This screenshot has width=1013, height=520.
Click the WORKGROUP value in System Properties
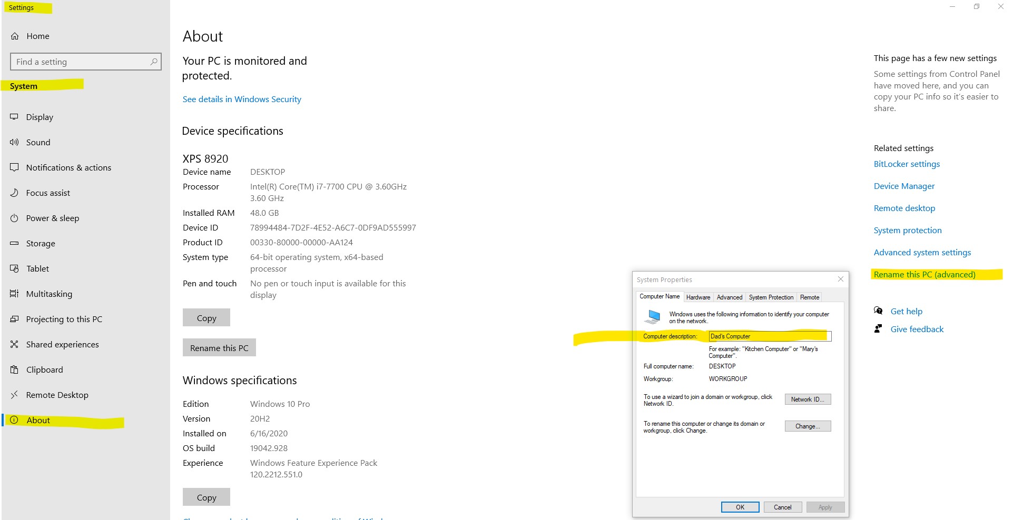pos(728,379)
